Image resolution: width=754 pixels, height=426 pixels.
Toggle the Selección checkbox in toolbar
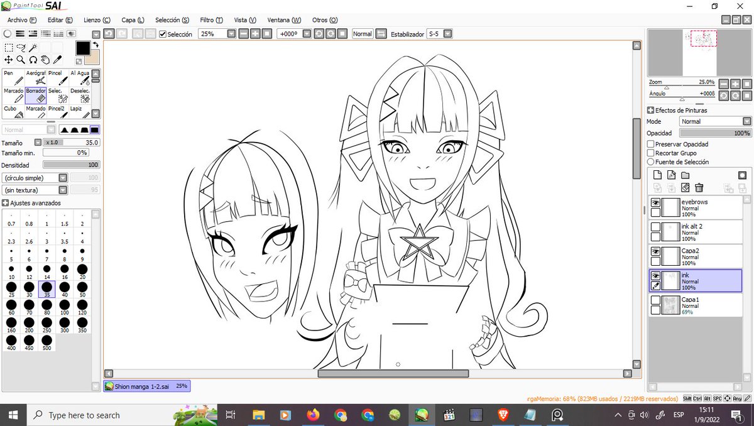(x=163, y=34)
